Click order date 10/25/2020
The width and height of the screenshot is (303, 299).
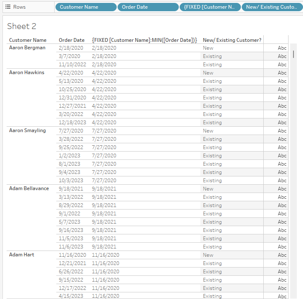[72, 89]
